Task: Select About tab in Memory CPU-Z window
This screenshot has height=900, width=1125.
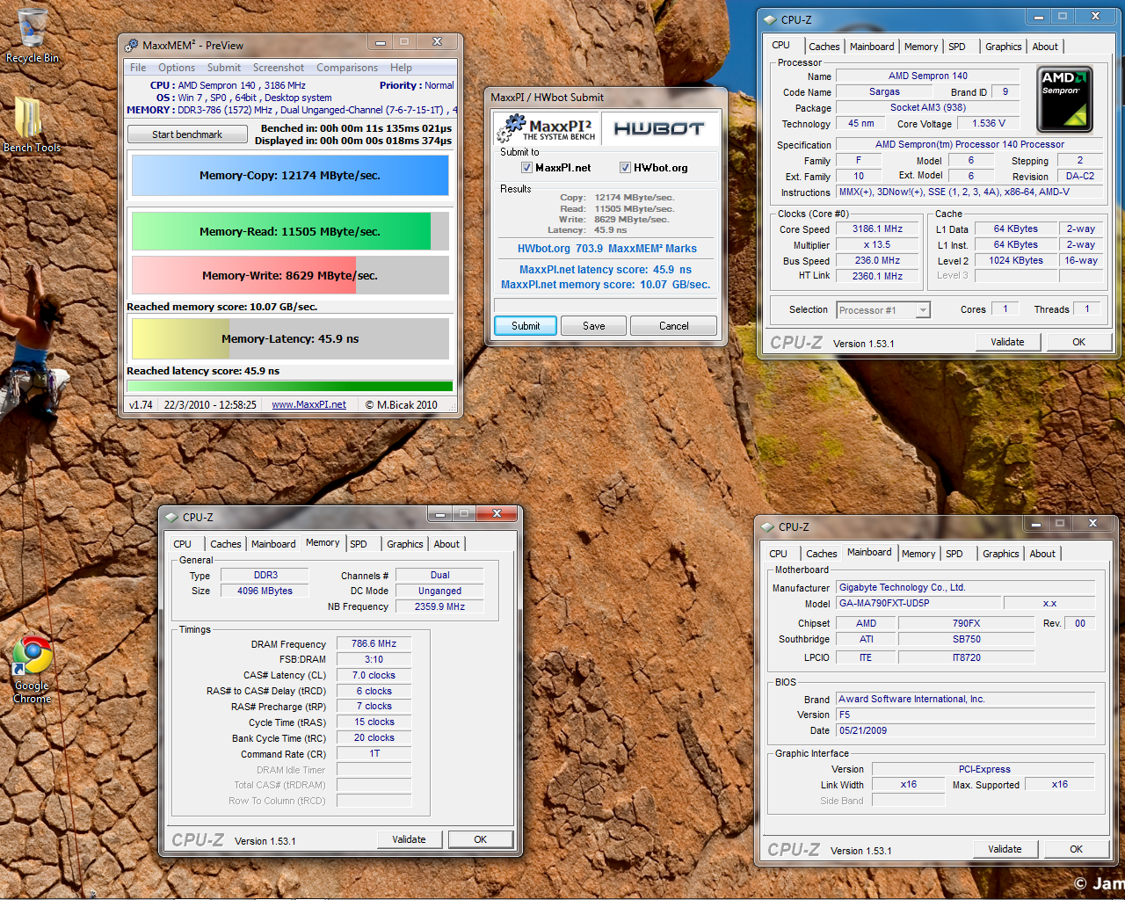Action: (446, 544)
